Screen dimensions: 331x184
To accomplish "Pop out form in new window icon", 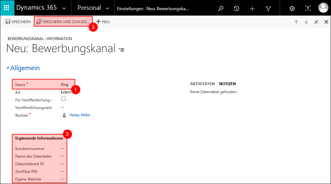I will coord(316,22).
